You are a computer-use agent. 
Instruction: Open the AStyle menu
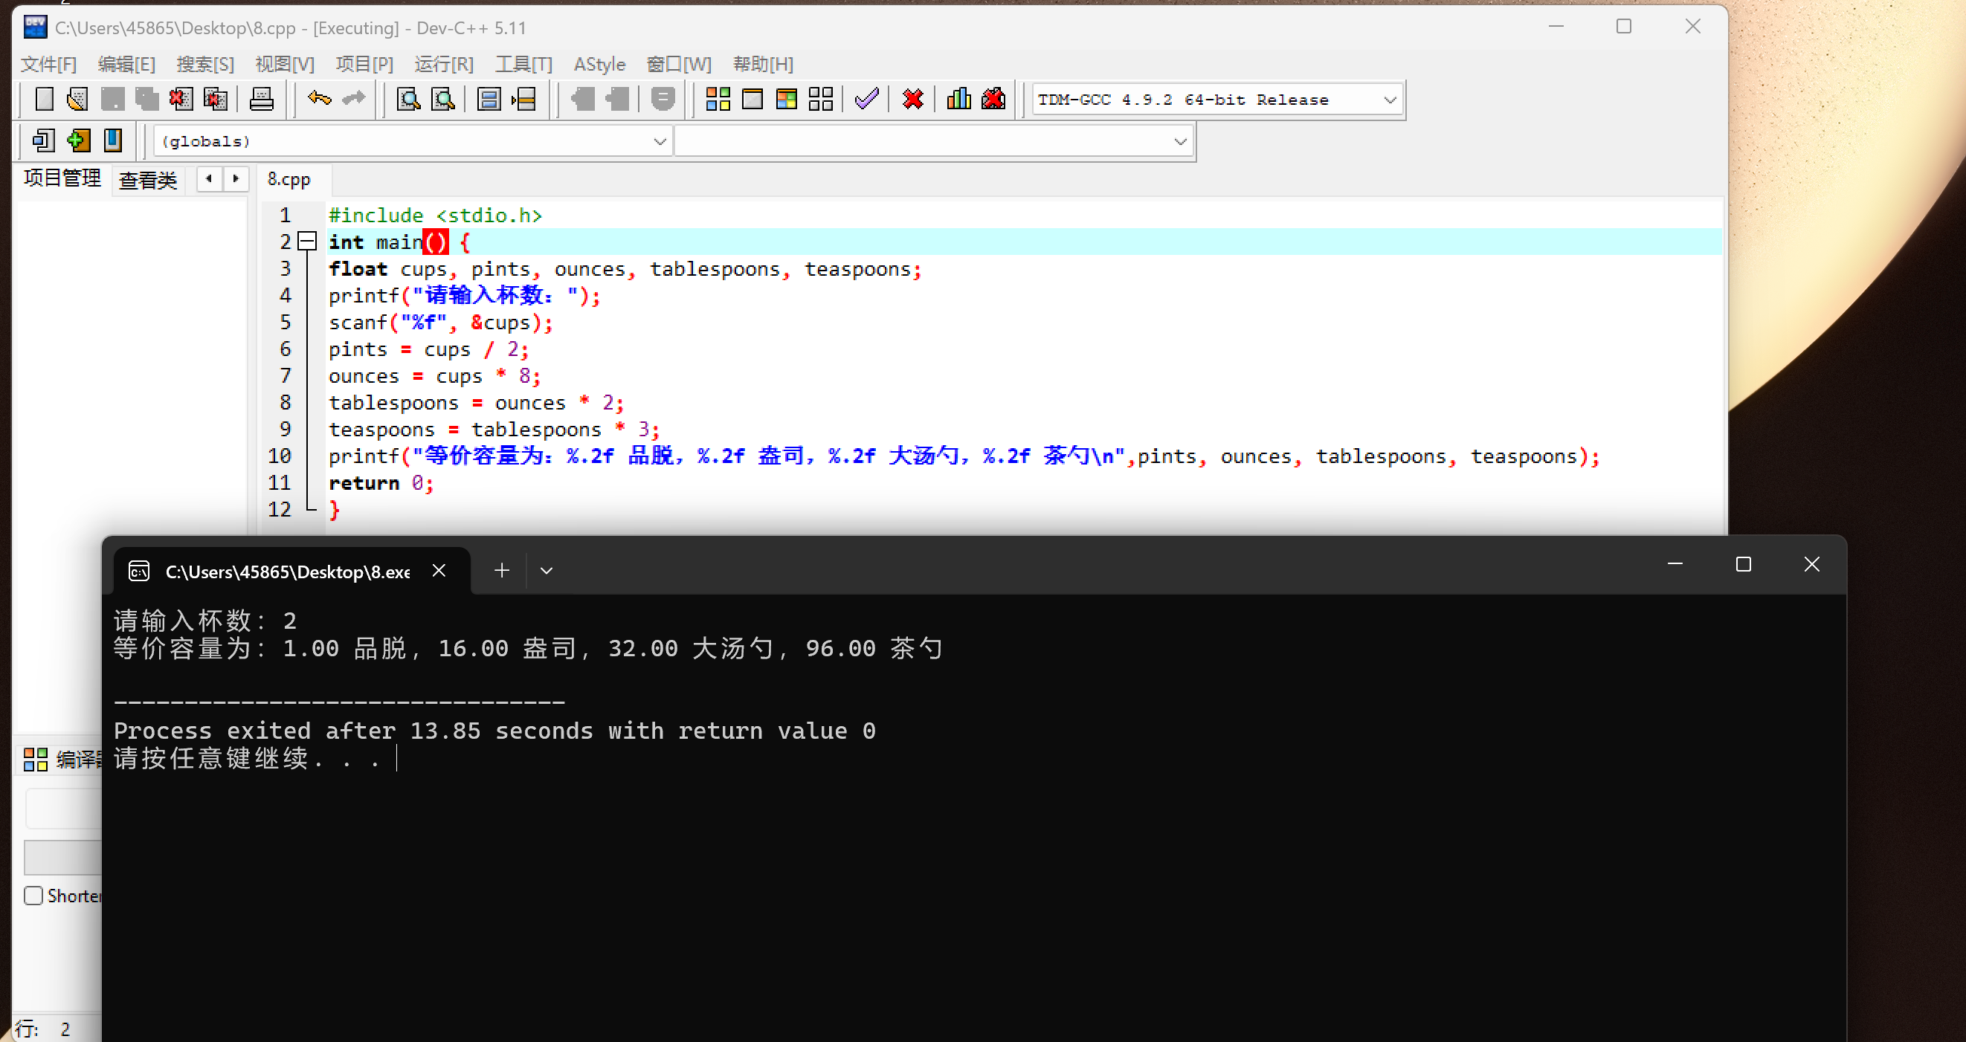(599, 64)
